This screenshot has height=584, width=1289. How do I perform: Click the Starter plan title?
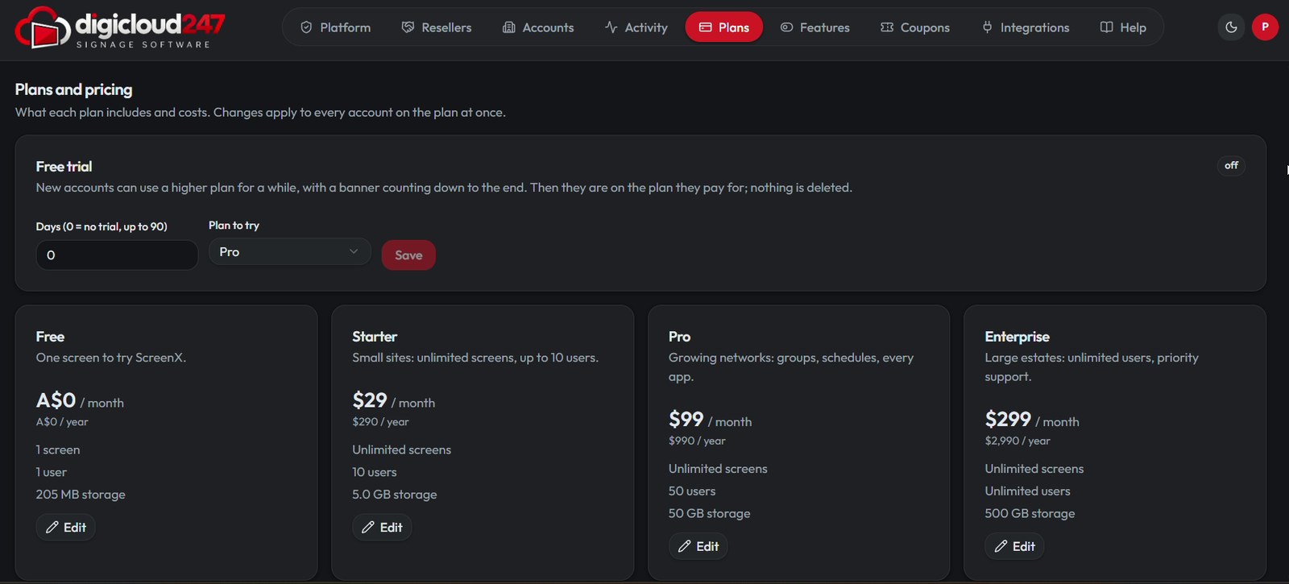coord(375,337)
